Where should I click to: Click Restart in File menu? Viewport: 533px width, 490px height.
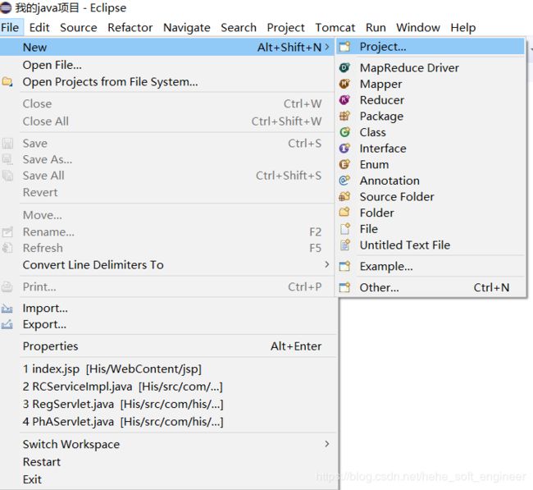click(x=42, y=462)
